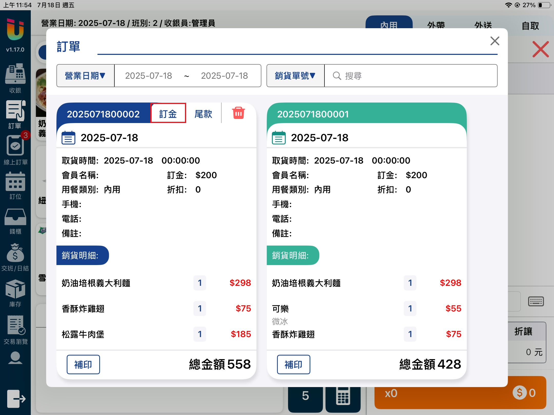Select the 尾款 balance tab
Screen dimensions: 554x415
tap(203, 114)
